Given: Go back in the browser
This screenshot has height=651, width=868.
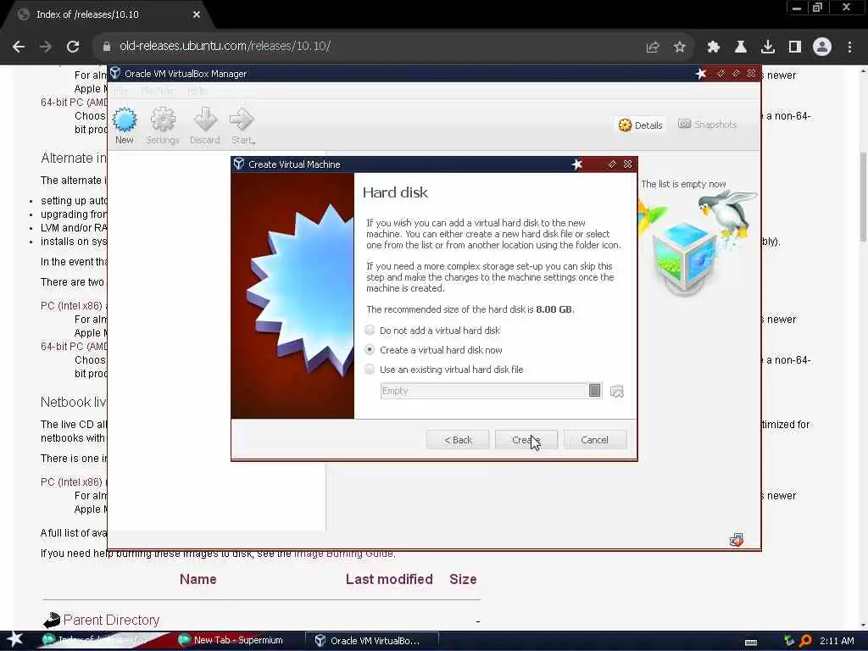Looking at the screenshot, I should pos(19,47).
